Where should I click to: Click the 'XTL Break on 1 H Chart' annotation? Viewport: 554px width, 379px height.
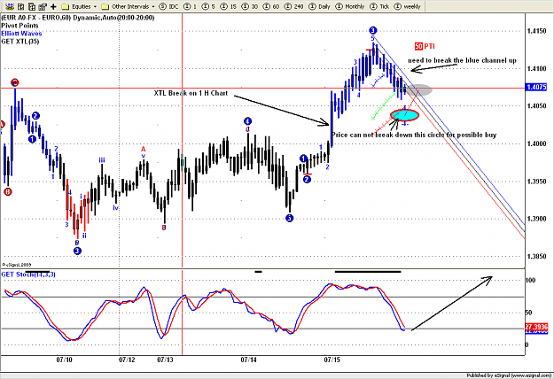(x=191, y=93)
